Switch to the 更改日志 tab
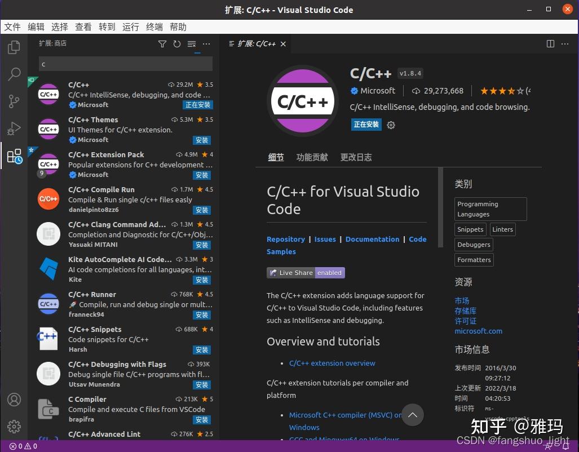This screenshot has height=452, width=579. [356, 157]
